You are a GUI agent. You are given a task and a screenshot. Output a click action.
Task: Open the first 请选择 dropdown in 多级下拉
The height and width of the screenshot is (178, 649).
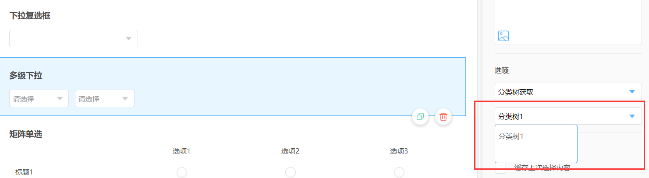(x=39, y=98)
